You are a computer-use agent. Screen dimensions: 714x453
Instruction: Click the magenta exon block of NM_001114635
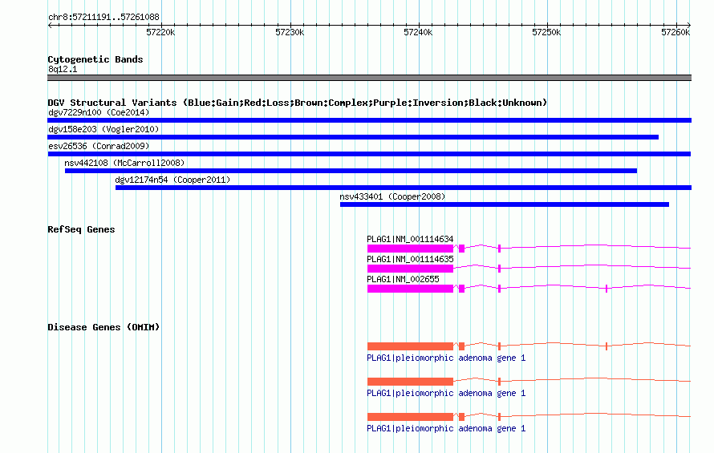(410, 269)
